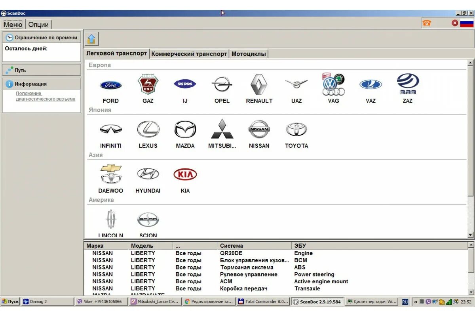Image resolution: width=475 pixels, height=317 pixels.
Task: Open GAZ vehicle diagnostics
Action: click(x=148, y=84)
